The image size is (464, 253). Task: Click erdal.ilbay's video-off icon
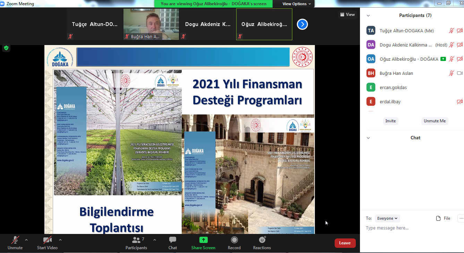pyautogui.click(x=460, y=102)
